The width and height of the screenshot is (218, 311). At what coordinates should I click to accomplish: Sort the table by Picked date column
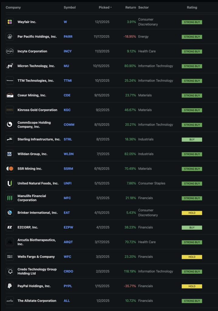point(105,7)
